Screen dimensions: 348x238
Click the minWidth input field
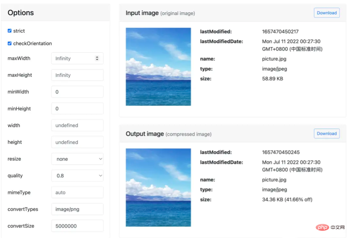click(77, 92)
